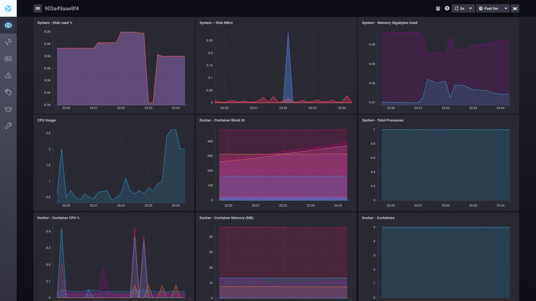The width and height of the screenshot is (536, 301).
Task: Open the 5s auto-refresh interval dropdown
Action: coord(463,8)
